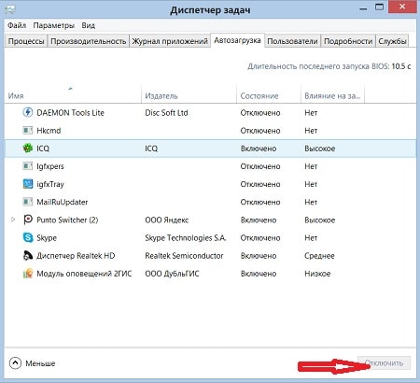Image resolution: width=420 pixels, height=383 pixels.
Task: Select the DAEMON Tools Lite lightning icon
Action: tap(28, 112)
